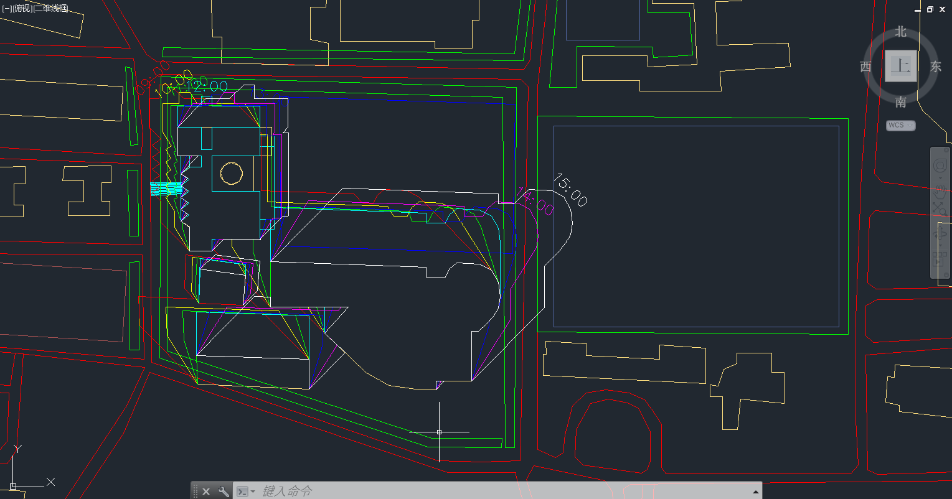Screen dimensions: 952x499
Task: Expand recent commands dropdown in command line
Action: point(246,491)
